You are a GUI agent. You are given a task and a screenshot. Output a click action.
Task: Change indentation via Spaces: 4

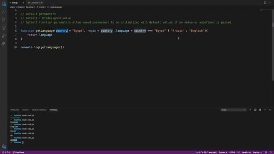point(223,152)
